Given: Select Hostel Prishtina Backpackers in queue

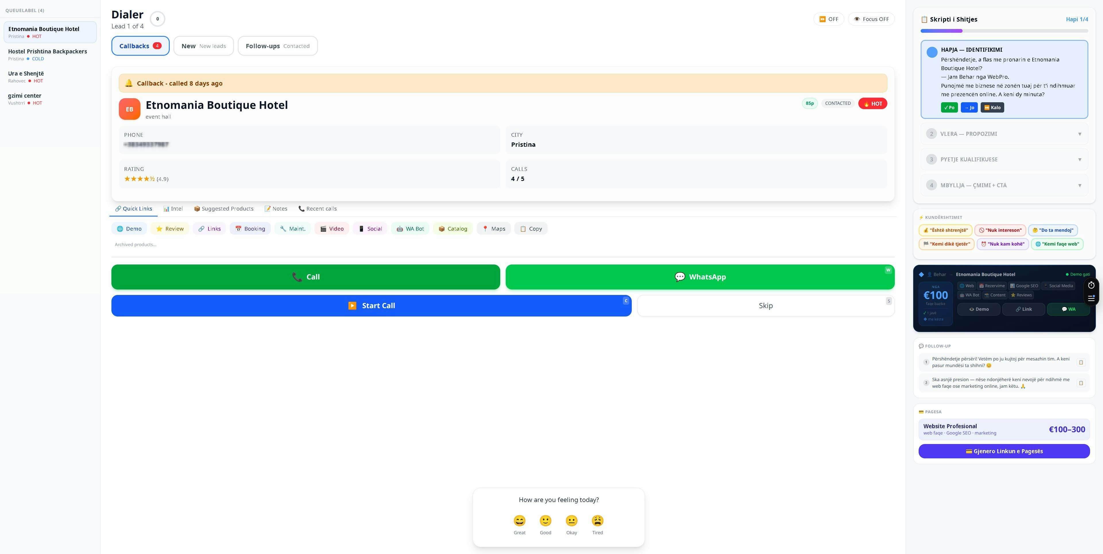Looking at the screenshot, I should pyautogui.click(x=50, y=54).
